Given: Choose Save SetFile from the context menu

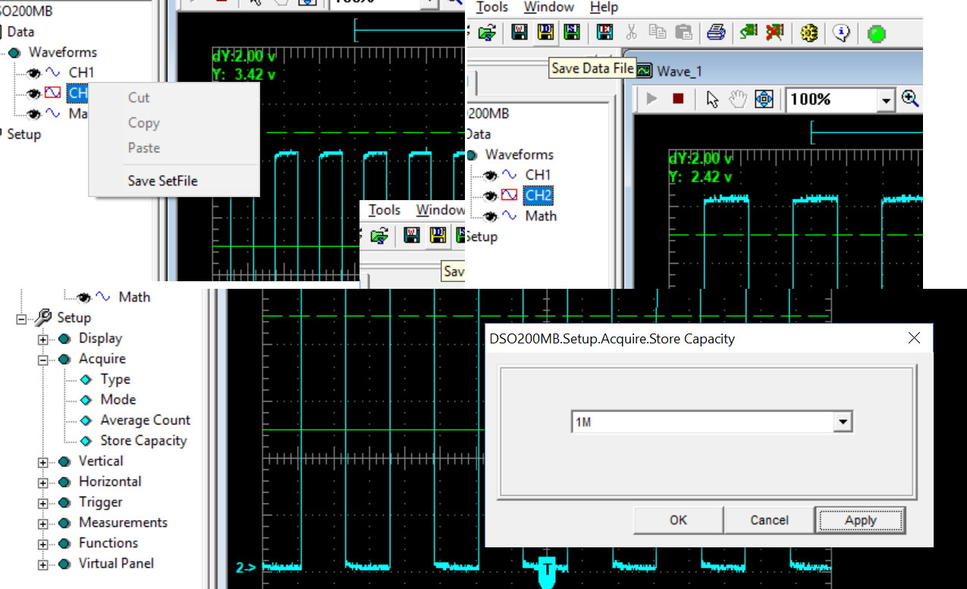Looking at the screenshot, I should pos(162,180).
